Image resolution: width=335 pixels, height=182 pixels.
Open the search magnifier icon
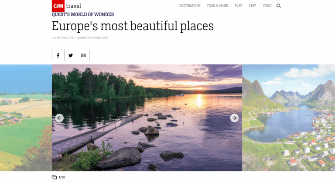click(x=279, y=6)
